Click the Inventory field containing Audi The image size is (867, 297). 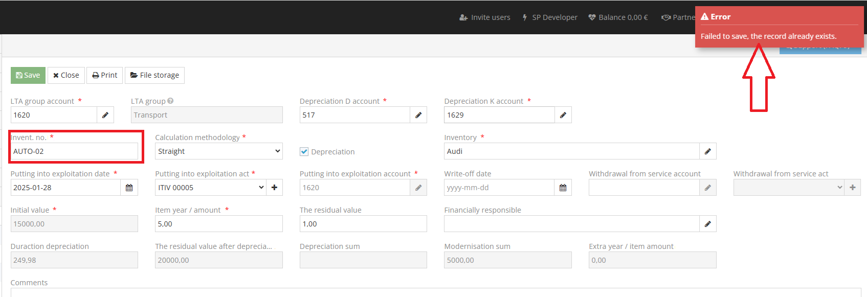coord(572,151)
